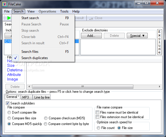
Task: Switch to the Line by line tab
Action: pyautogui.click(x=42, y=97)
